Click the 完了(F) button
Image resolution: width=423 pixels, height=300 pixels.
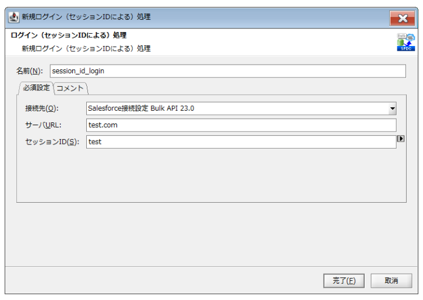[344, 281]
